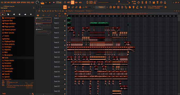This screenshot has width=180, height=95.
Task: Click the shopping cart icon
Action: pos(145,7)
